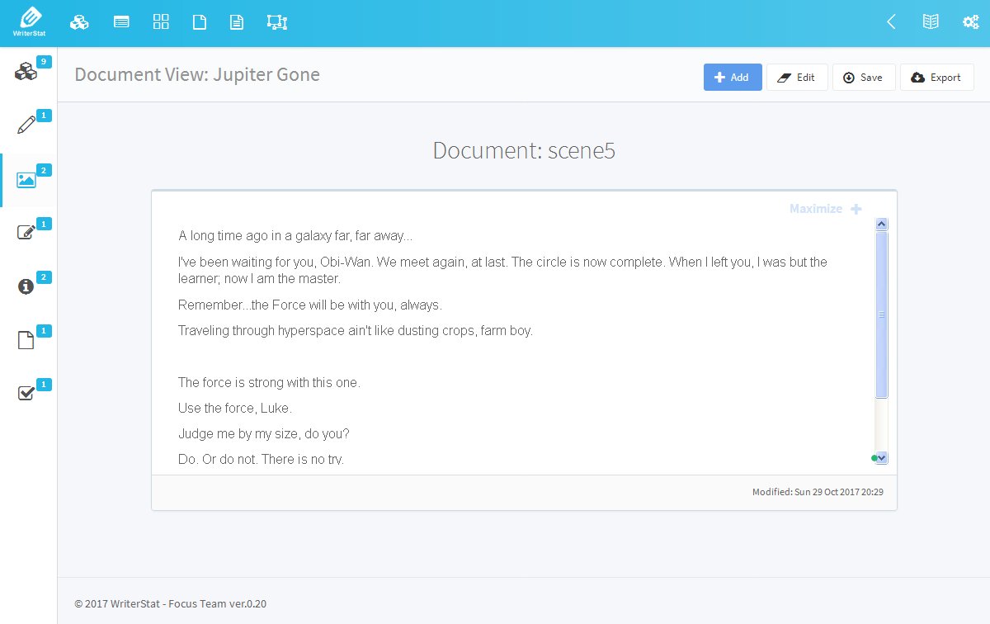Viewport: 990px width, 624px height.
Task: Maximize the document panel
Action: tap(826, 209)
